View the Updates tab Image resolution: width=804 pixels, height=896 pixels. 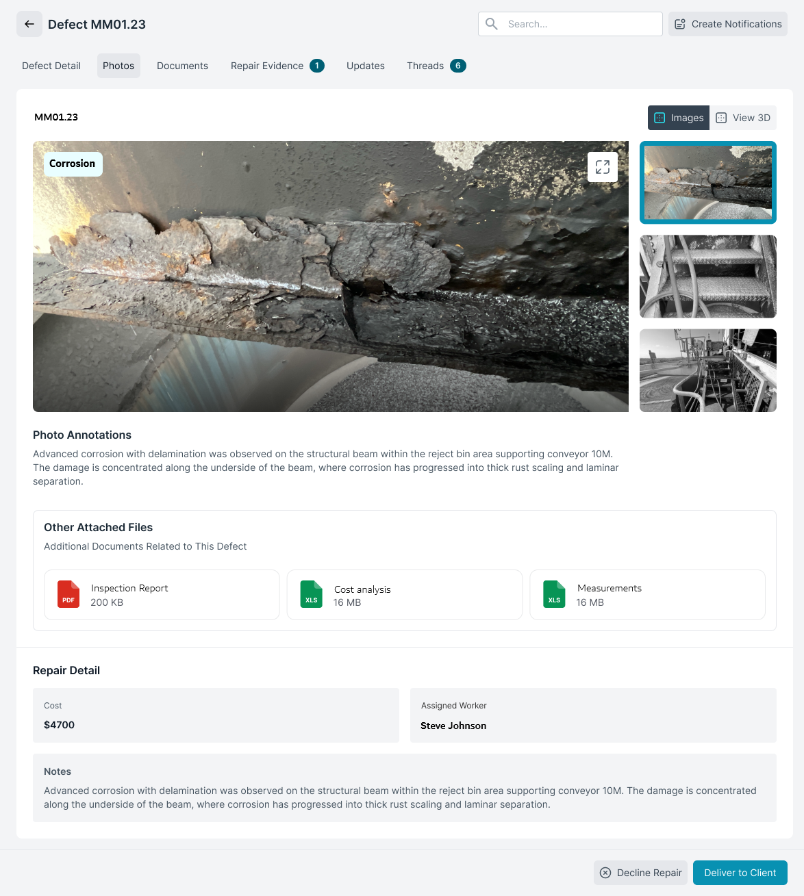[x=365, y=66]
